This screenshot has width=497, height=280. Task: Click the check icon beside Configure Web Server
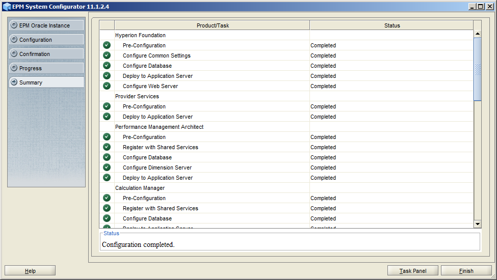coord(107,86)
